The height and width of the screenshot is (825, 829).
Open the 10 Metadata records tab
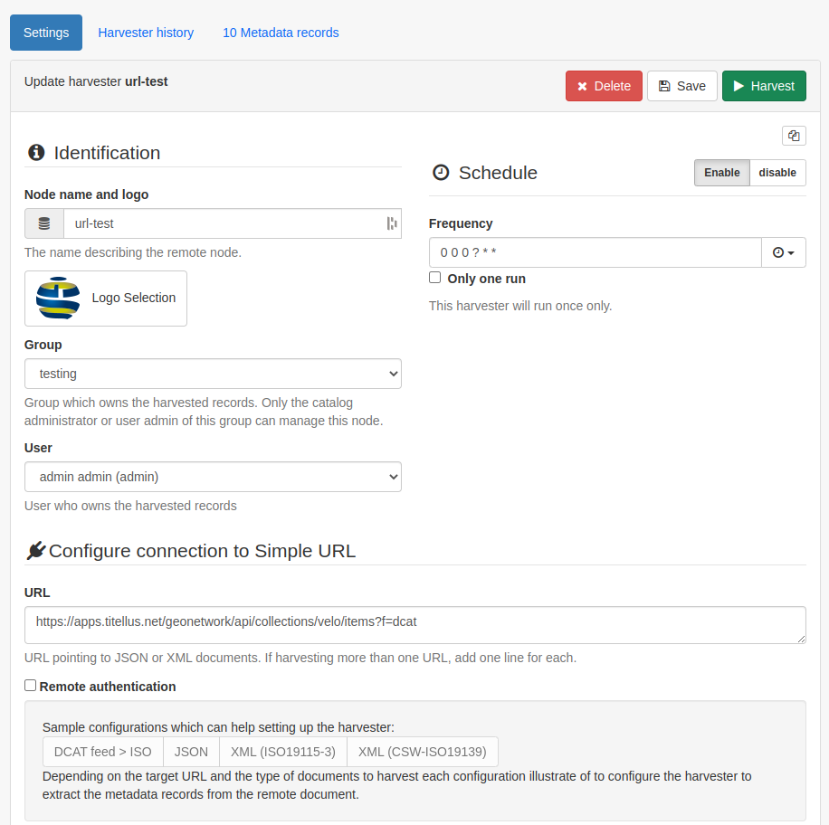(x=281, y=33)
